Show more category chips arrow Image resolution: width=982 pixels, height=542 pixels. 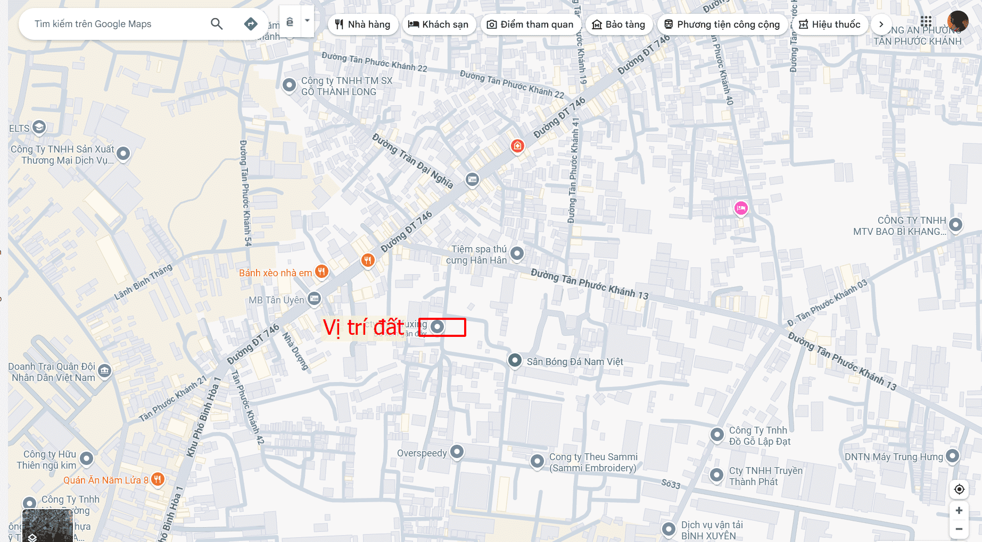[881, 24]
